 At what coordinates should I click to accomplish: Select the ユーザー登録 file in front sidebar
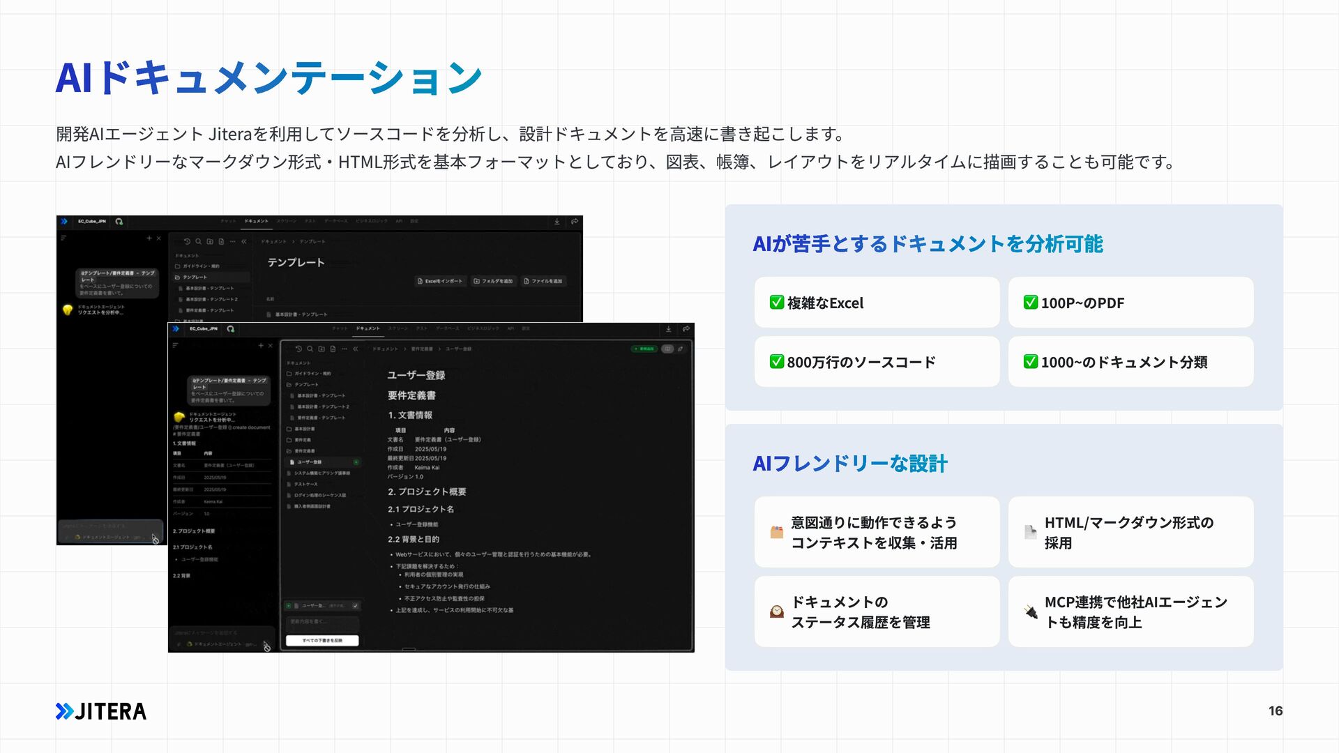(321, 462)
